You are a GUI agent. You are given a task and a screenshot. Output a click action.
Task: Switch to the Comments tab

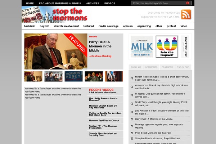(x=151, y=67)
